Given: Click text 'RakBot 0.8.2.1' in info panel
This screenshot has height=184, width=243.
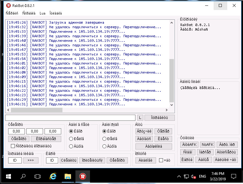Looking at the screenshot, I should click(x=195, y=25).
